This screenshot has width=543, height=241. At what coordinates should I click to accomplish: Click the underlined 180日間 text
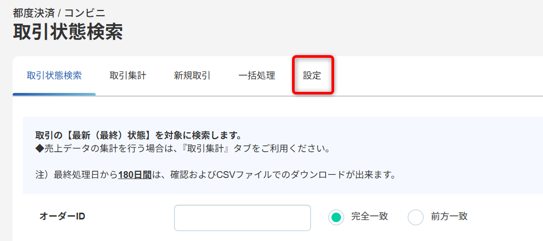coord(135,175)
